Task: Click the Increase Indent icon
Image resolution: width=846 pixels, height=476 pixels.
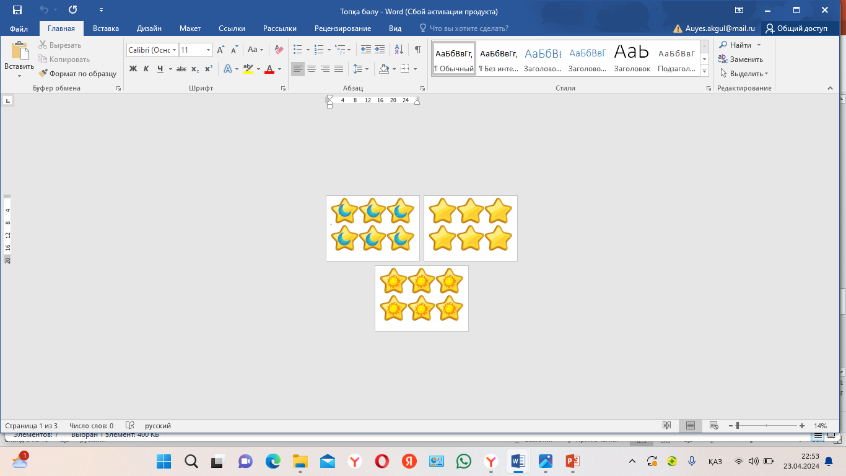Action: coord(380,50)
